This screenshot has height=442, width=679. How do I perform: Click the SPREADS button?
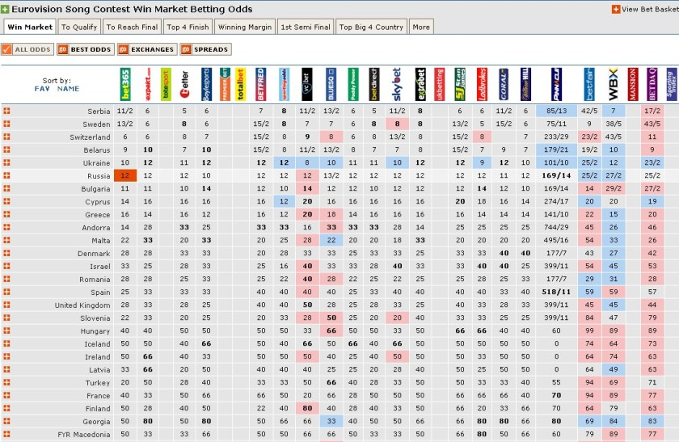click(205, 49)
